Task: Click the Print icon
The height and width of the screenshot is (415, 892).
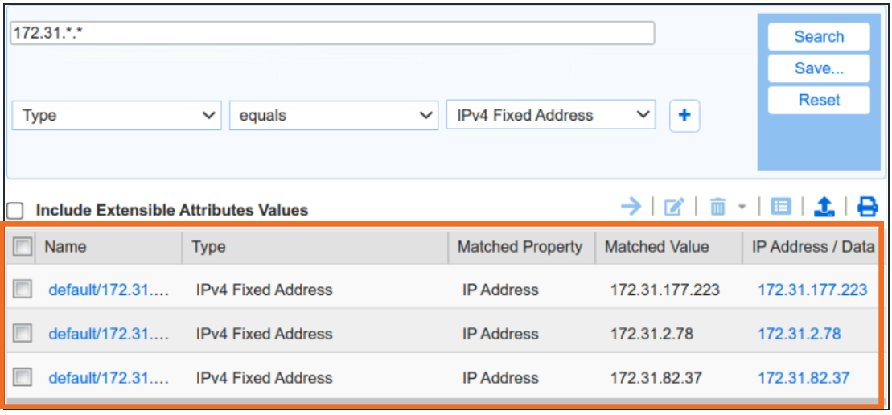Action: point(867,207)
